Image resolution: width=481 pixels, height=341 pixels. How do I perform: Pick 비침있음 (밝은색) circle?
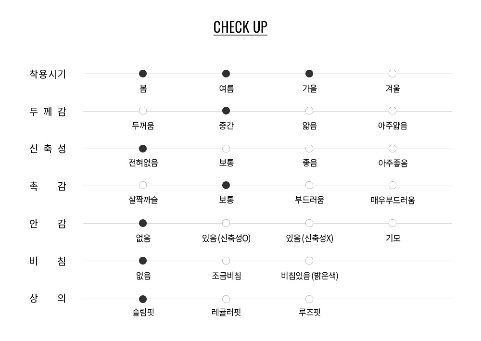[309, 261]
